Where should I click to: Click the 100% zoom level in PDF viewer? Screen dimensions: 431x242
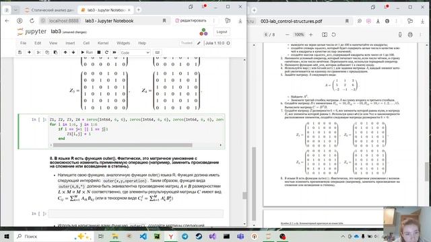coord(299,35)
